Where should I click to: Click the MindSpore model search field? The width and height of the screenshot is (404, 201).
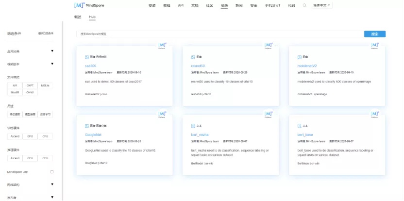[219, 34]
